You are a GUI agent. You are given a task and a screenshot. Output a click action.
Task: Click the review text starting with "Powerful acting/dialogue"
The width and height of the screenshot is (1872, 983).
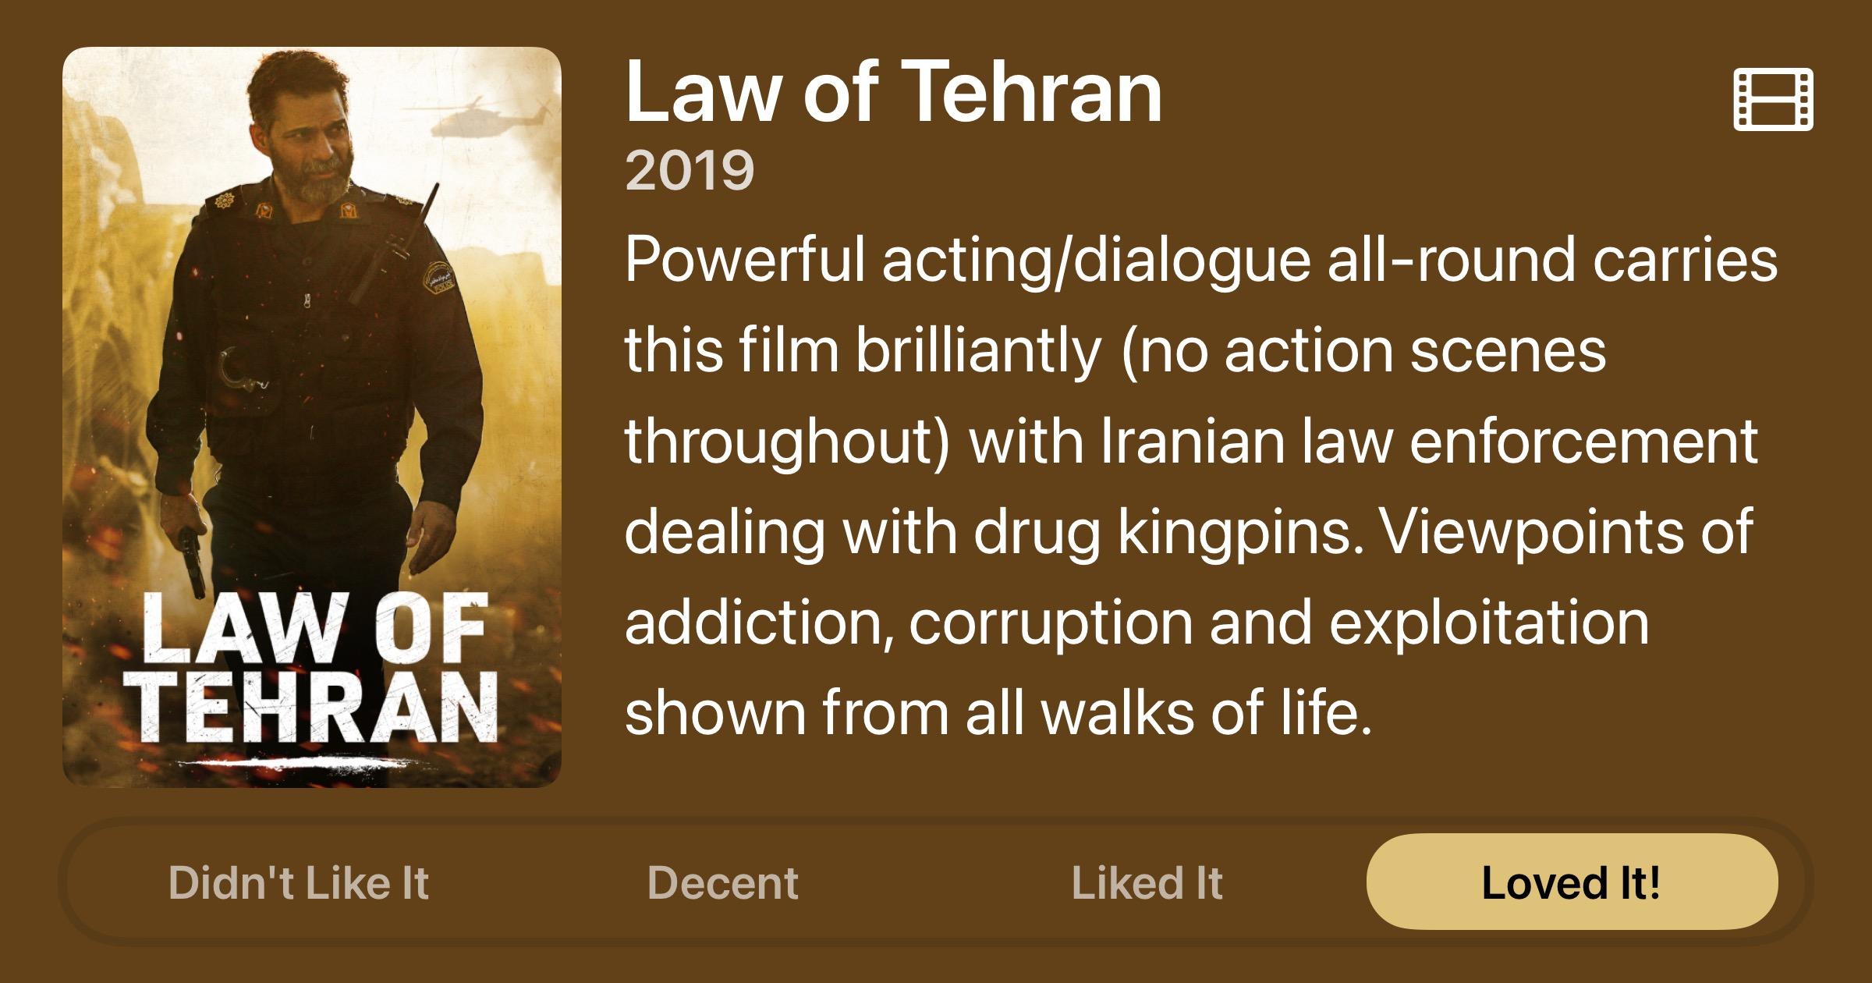(x=1200, y=260)
